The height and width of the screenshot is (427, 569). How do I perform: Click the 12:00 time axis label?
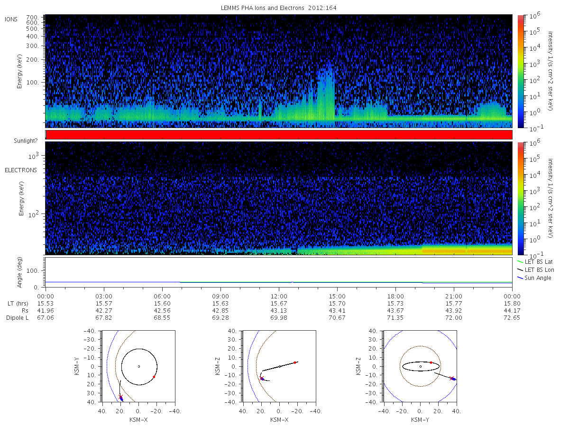279,296
